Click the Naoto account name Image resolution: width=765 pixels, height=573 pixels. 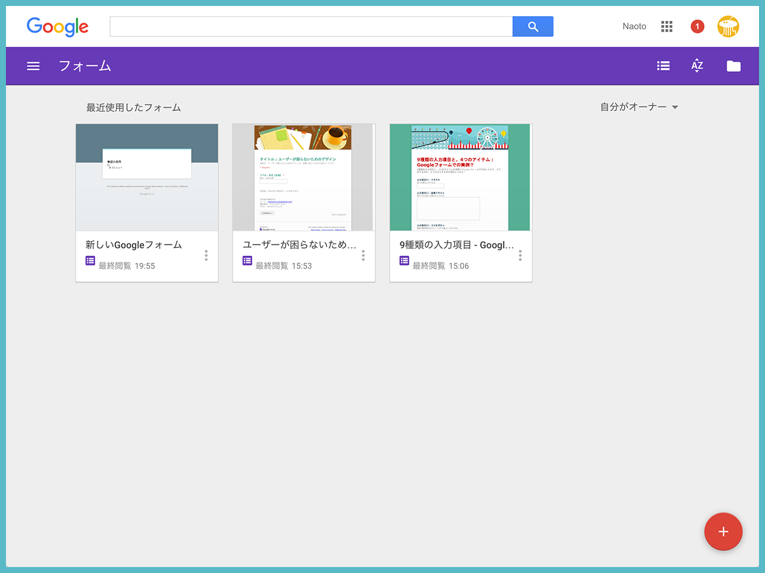(634, 26)
